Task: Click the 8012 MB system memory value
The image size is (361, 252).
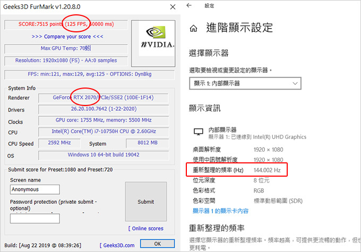Action: pyautogui.click(x=148, y=143)
